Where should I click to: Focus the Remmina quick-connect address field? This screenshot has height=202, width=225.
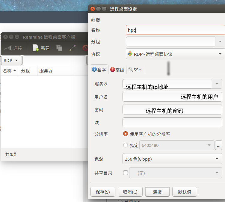[55, 61]
